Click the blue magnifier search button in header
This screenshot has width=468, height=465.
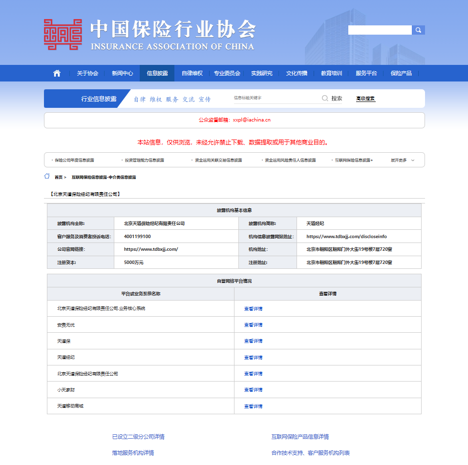tap(418, 30)
